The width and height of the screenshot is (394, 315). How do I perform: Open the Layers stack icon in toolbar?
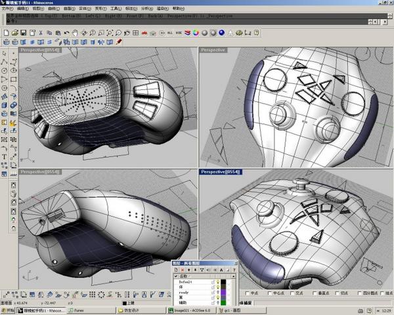(187, 33)
